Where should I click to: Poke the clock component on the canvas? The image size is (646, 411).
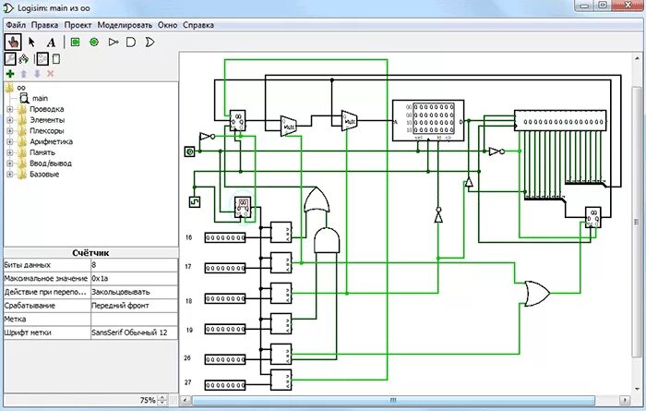(x=195, y=202)
